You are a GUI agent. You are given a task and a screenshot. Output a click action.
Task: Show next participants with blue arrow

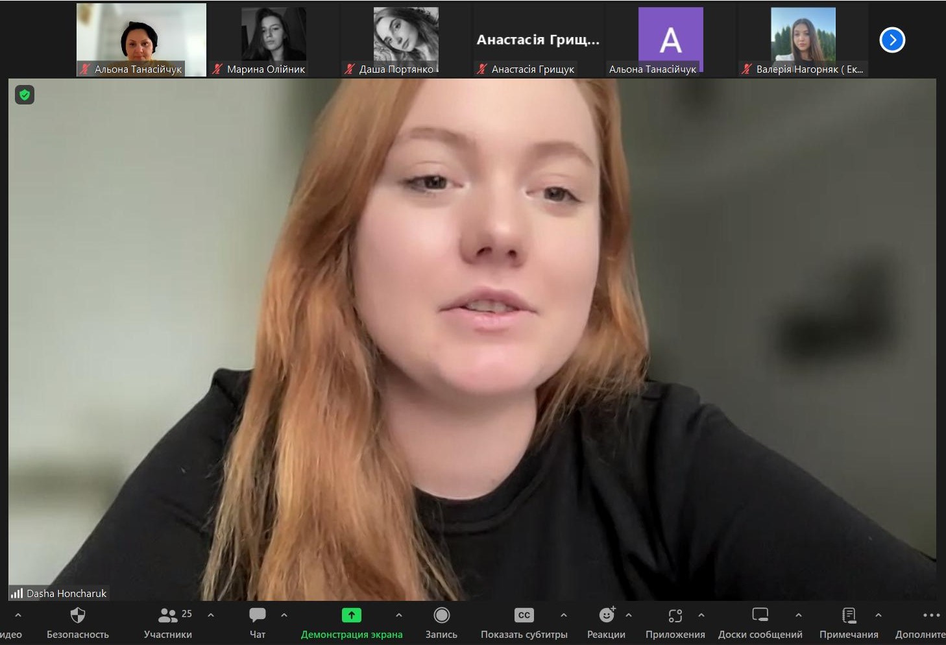click(x=892, y=40)
